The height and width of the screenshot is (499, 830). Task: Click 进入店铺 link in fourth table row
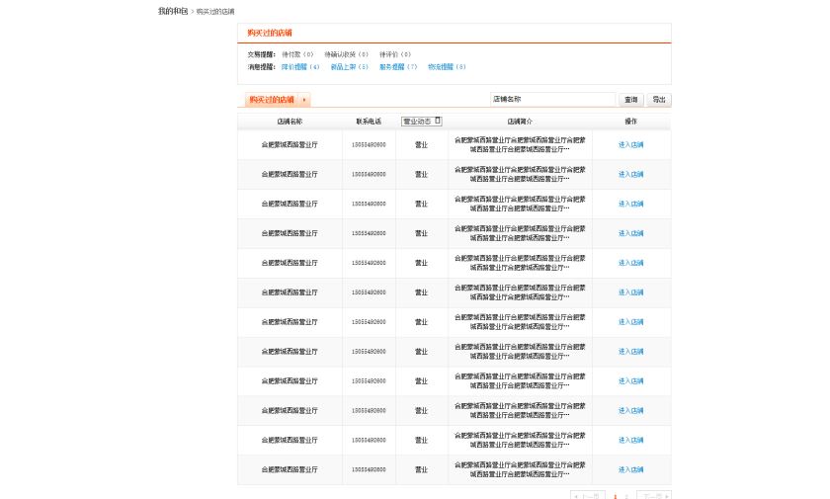631,233
